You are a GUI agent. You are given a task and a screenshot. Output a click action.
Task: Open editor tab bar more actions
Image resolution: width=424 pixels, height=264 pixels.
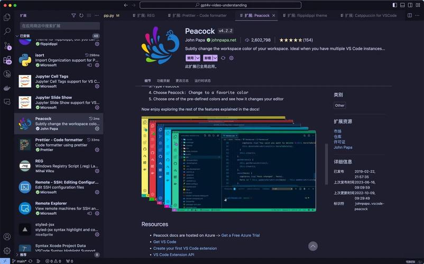click(417, 16)
